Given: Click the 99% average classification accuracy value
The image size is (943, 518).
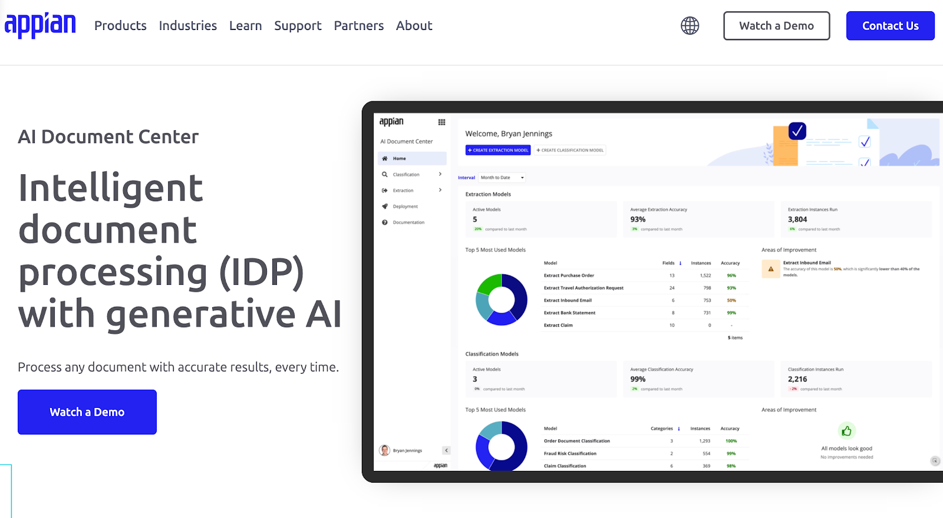Looking at the screenshot, I should (638, 379).
